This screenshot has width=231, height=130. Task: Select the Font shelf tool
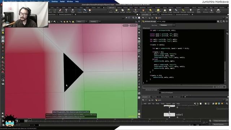pos(66,11)
